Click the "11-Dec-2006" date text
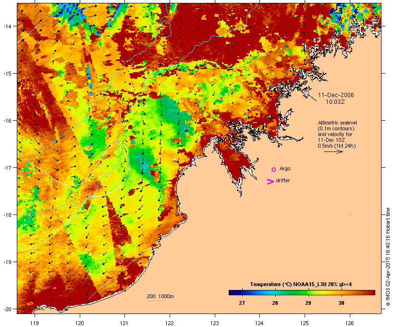This screenshot has height=327, width=394. (336, 95)
